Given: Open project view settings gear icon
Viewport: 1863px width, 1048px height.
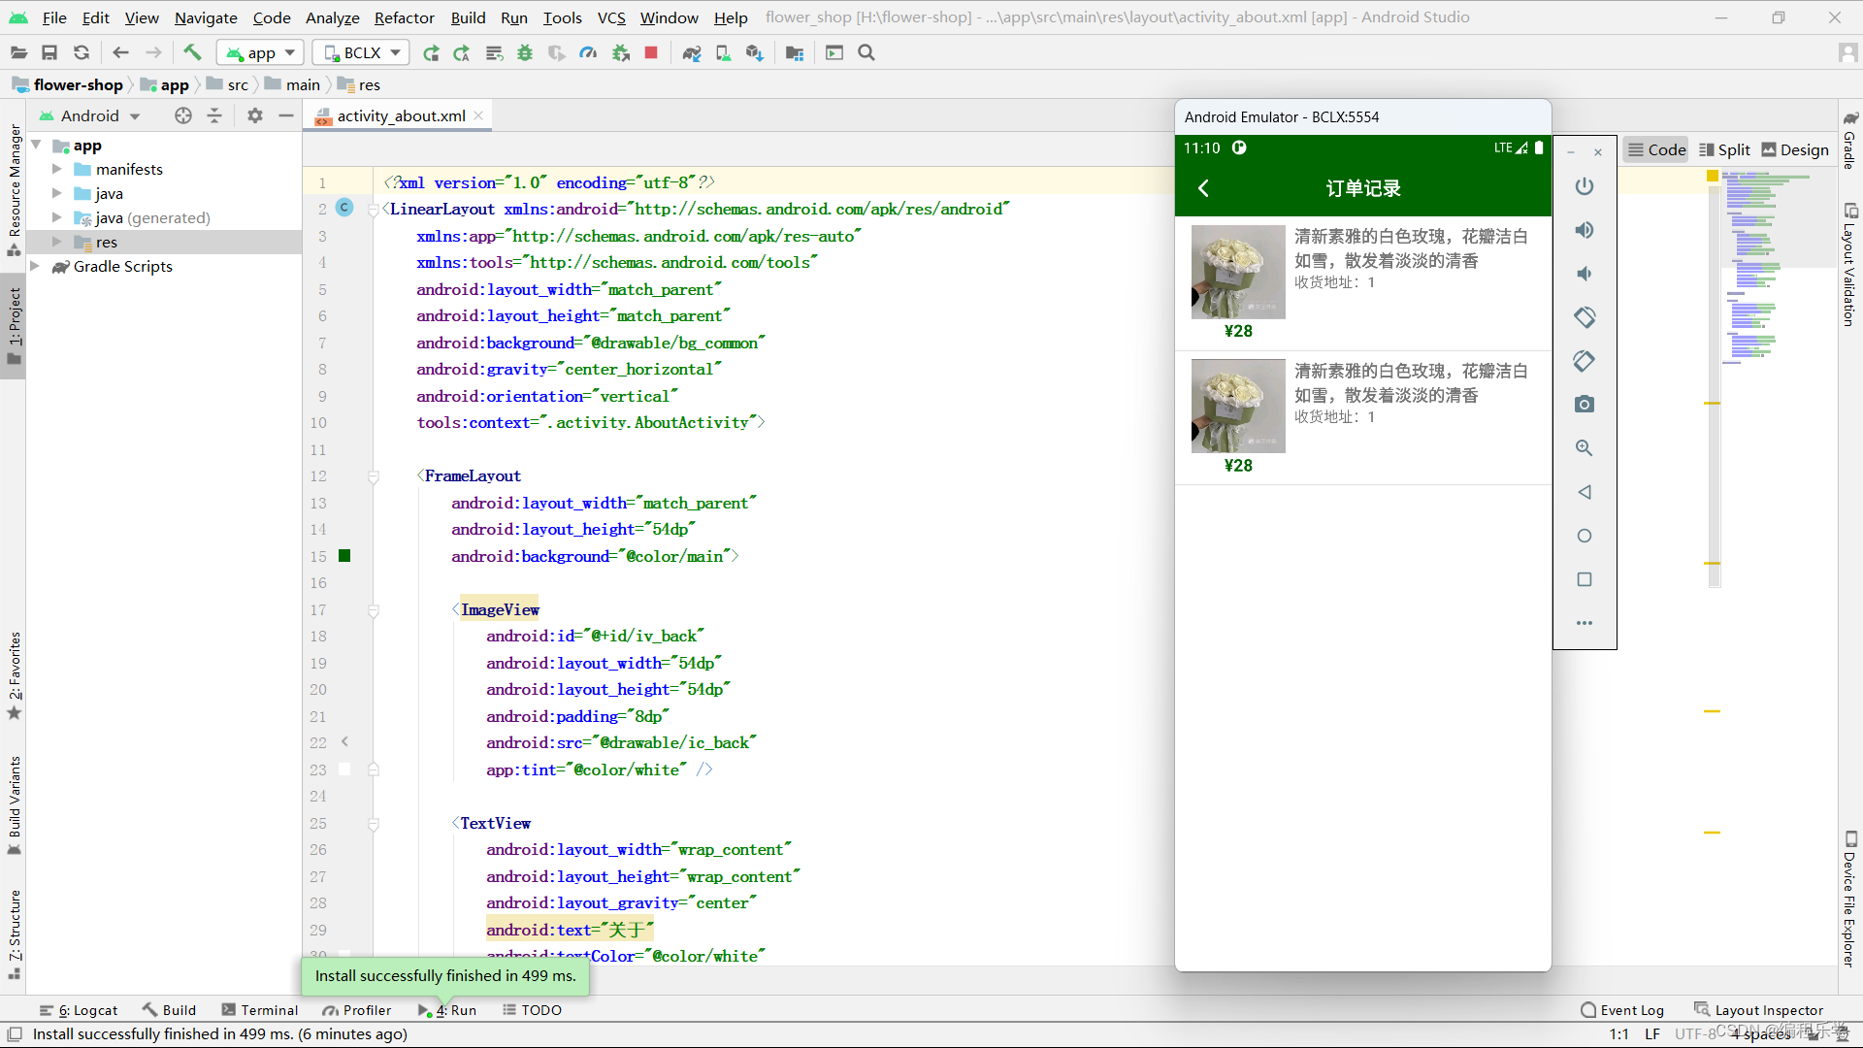Looking at the screenshot, I should (255, 115).
